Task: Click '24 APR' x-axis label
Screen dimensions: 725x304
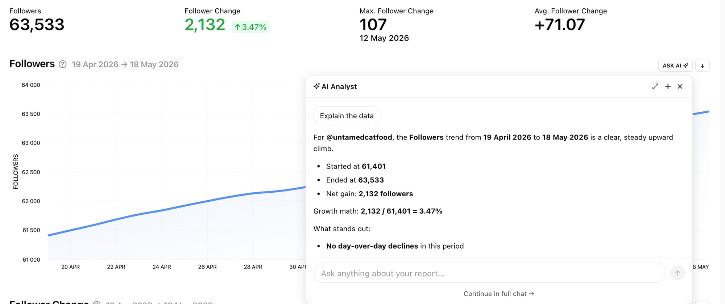Action: tap(162, 267)
